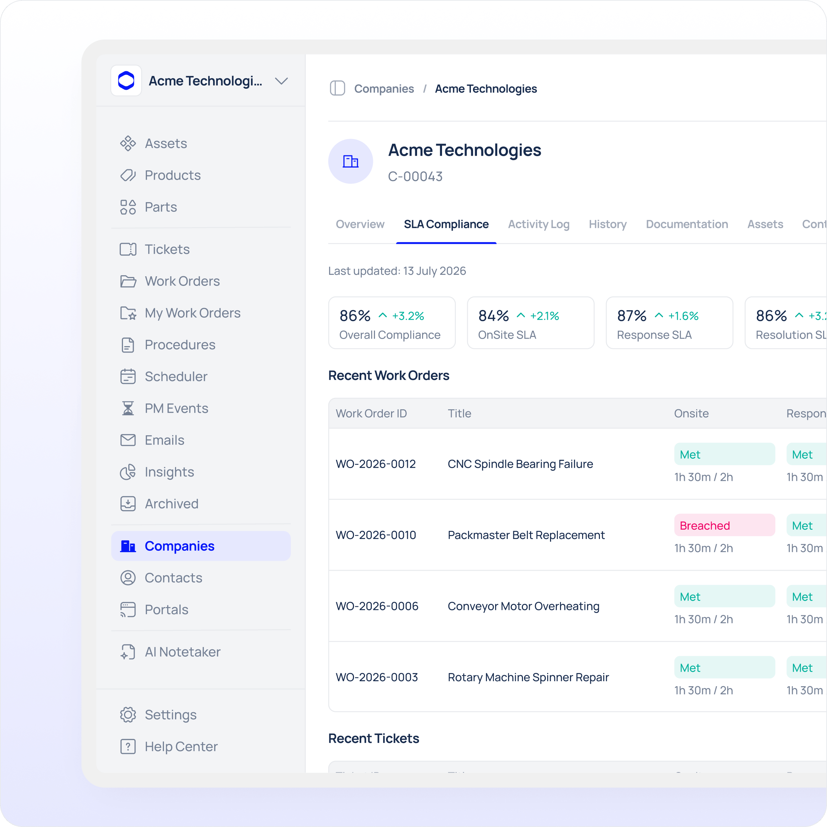This screenshot has width=827, height=827.
Task: Click the company avatar building icon
Action: (350, 161)
